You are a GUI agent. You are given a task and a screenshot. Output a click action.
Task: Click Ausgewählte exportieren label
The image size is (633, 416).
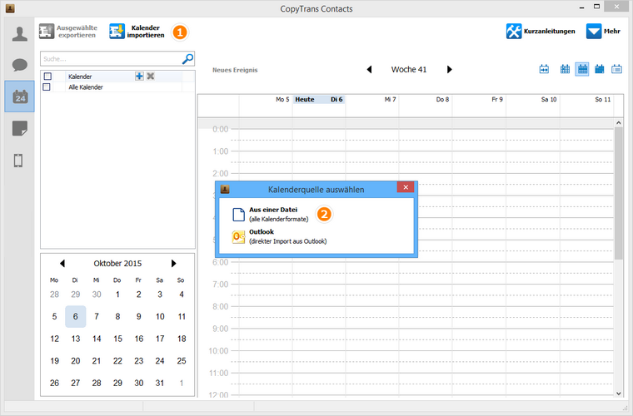pos(77,32)
